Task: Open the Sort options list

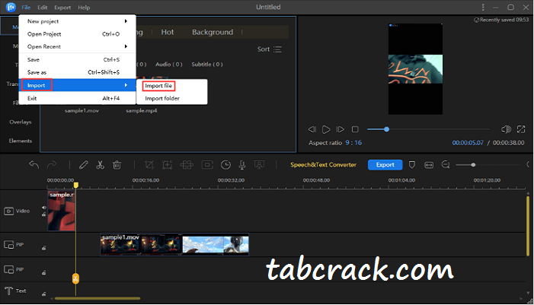Action: tap(270, 49)
